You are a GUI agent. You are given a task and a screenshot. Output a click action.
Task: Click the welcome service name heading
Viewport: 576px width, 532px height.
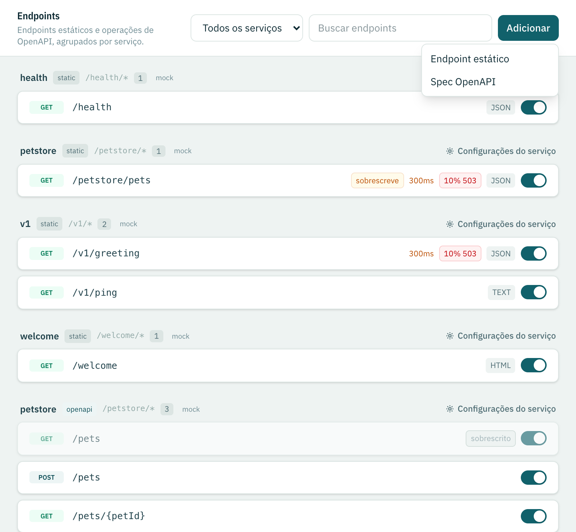(39, 336)
